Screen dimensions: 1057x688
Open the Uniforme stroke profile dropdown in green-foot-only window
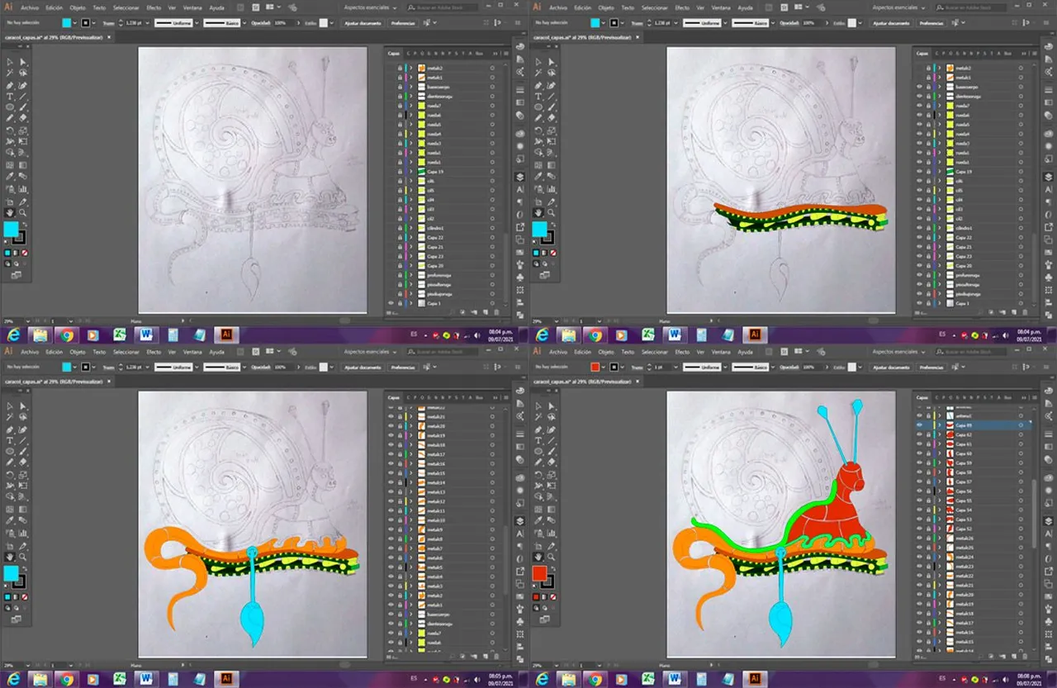(x=725, y=22)
